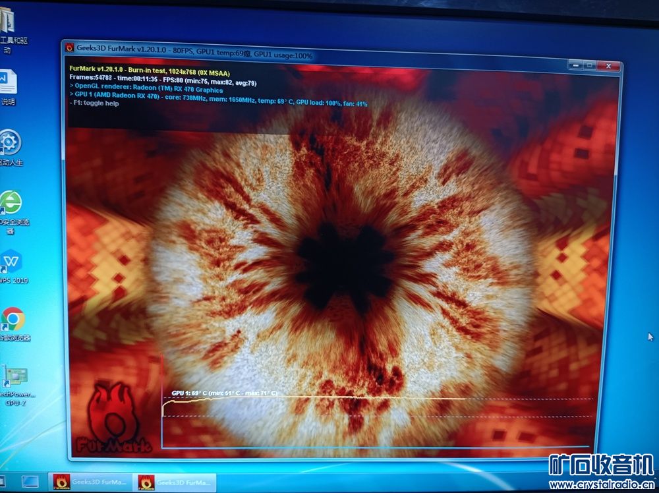Minimize the Geeks3D FurMark window
The width and height of the screenshot is (659, 493).
575,65
